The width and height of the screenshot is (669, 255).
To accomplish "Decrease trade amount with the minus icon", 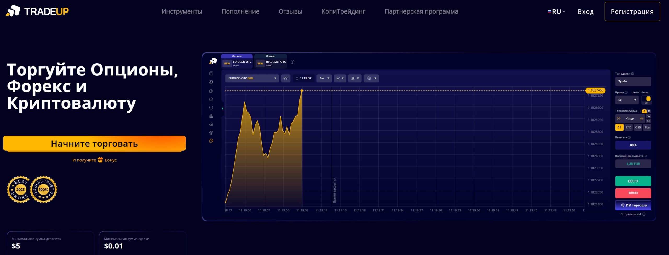I will coord(619,119).
